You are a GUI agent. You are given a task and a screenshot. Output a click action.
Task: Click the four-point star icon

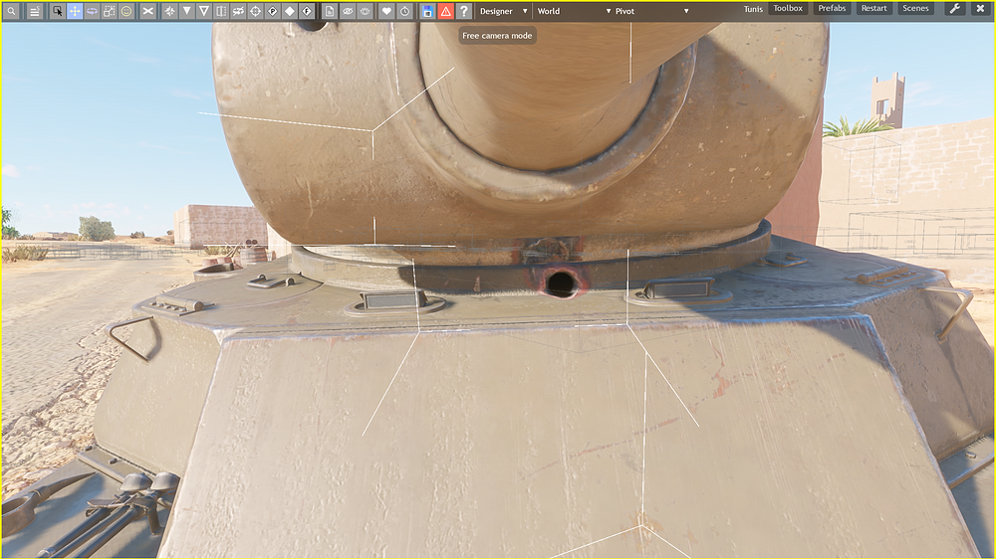[169, 11]
